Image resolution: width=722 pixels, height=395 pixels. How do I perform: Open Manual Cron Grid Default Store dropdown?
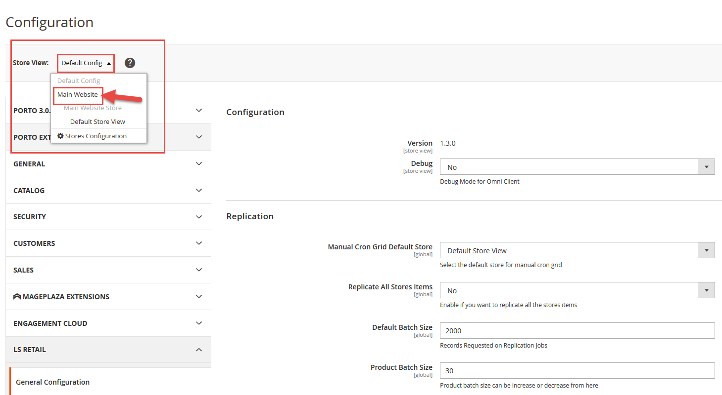pyautogui.click(x=577, y=250)
